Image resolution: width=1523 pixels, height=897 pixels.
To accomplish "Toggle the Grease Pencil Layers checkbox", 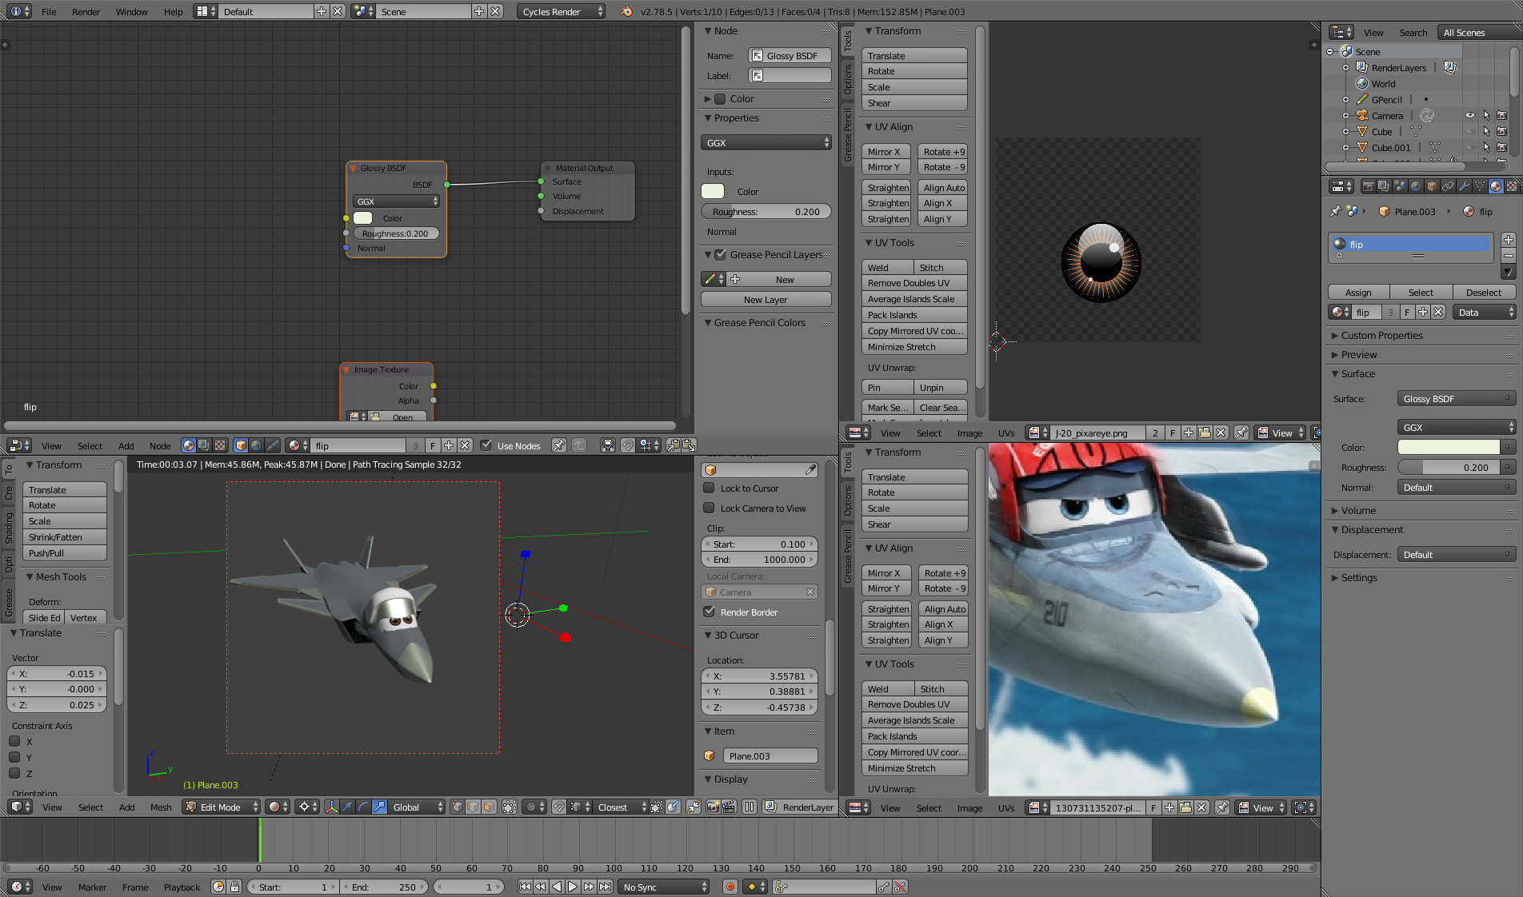I will 720,255.
